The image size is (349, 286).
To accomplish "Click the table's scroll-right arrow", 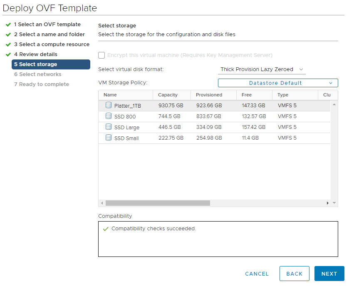I will coord(327,203).
